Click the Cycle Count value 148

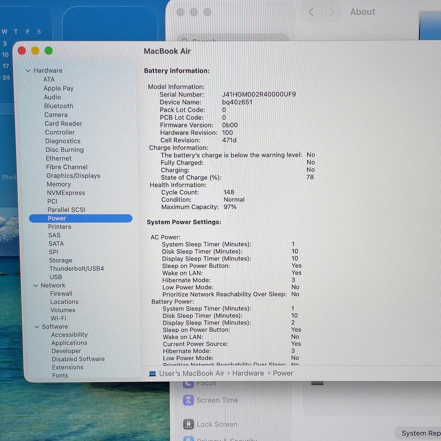(x=229, y=192)
